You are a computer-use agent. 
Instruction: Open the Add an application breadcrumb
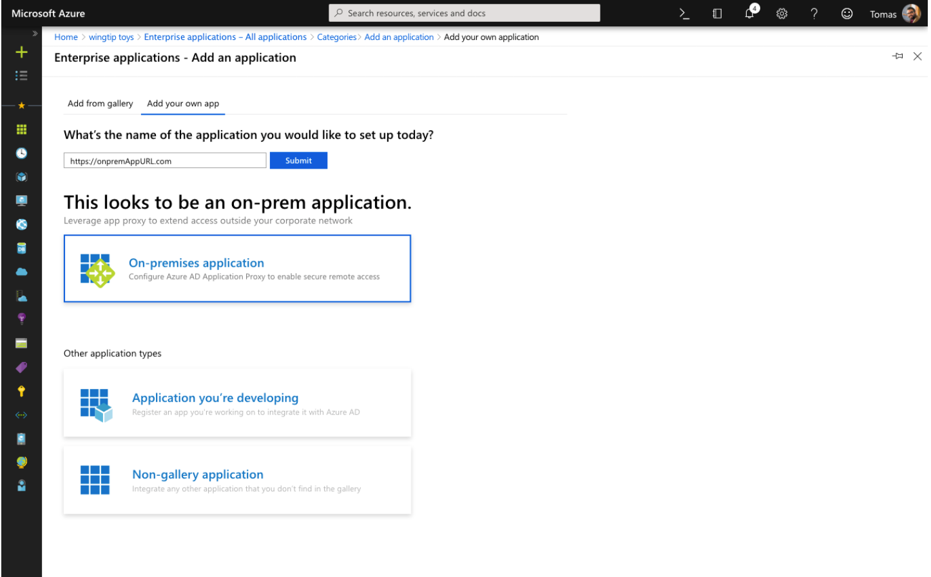tap(399, 37)
